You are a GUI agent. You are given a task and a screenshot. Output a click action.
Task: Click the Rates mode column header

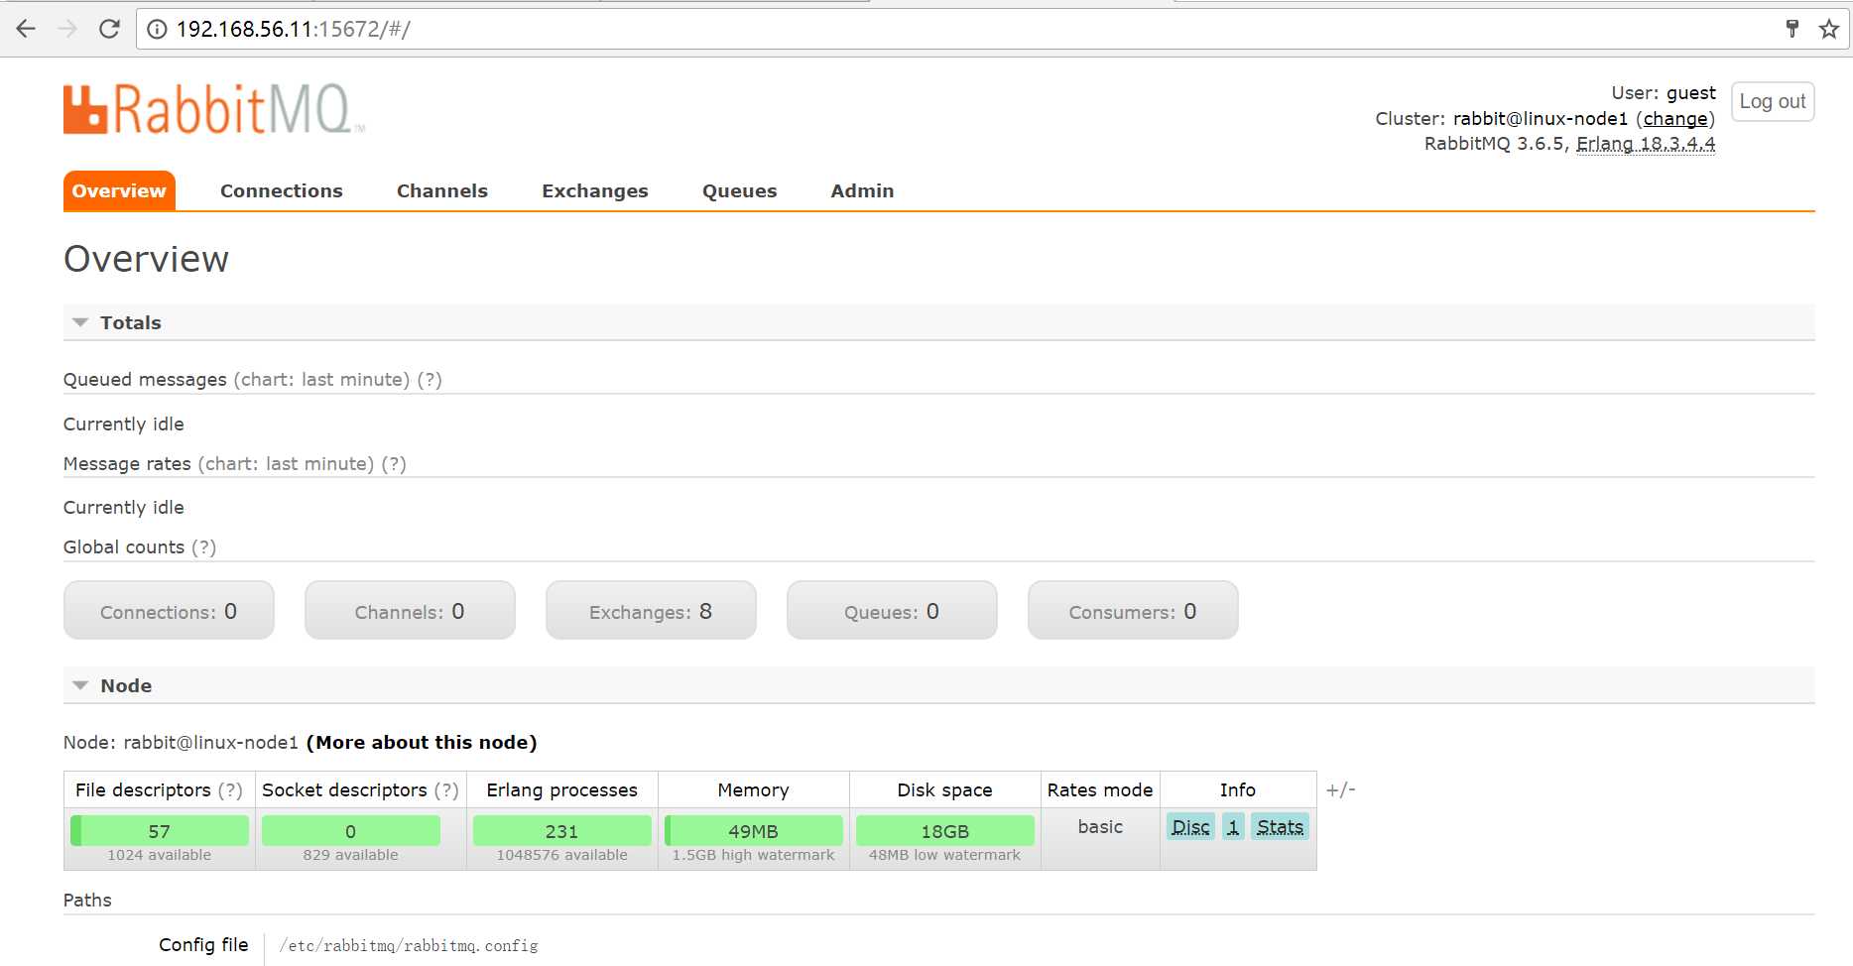(x=1100, y=790)
